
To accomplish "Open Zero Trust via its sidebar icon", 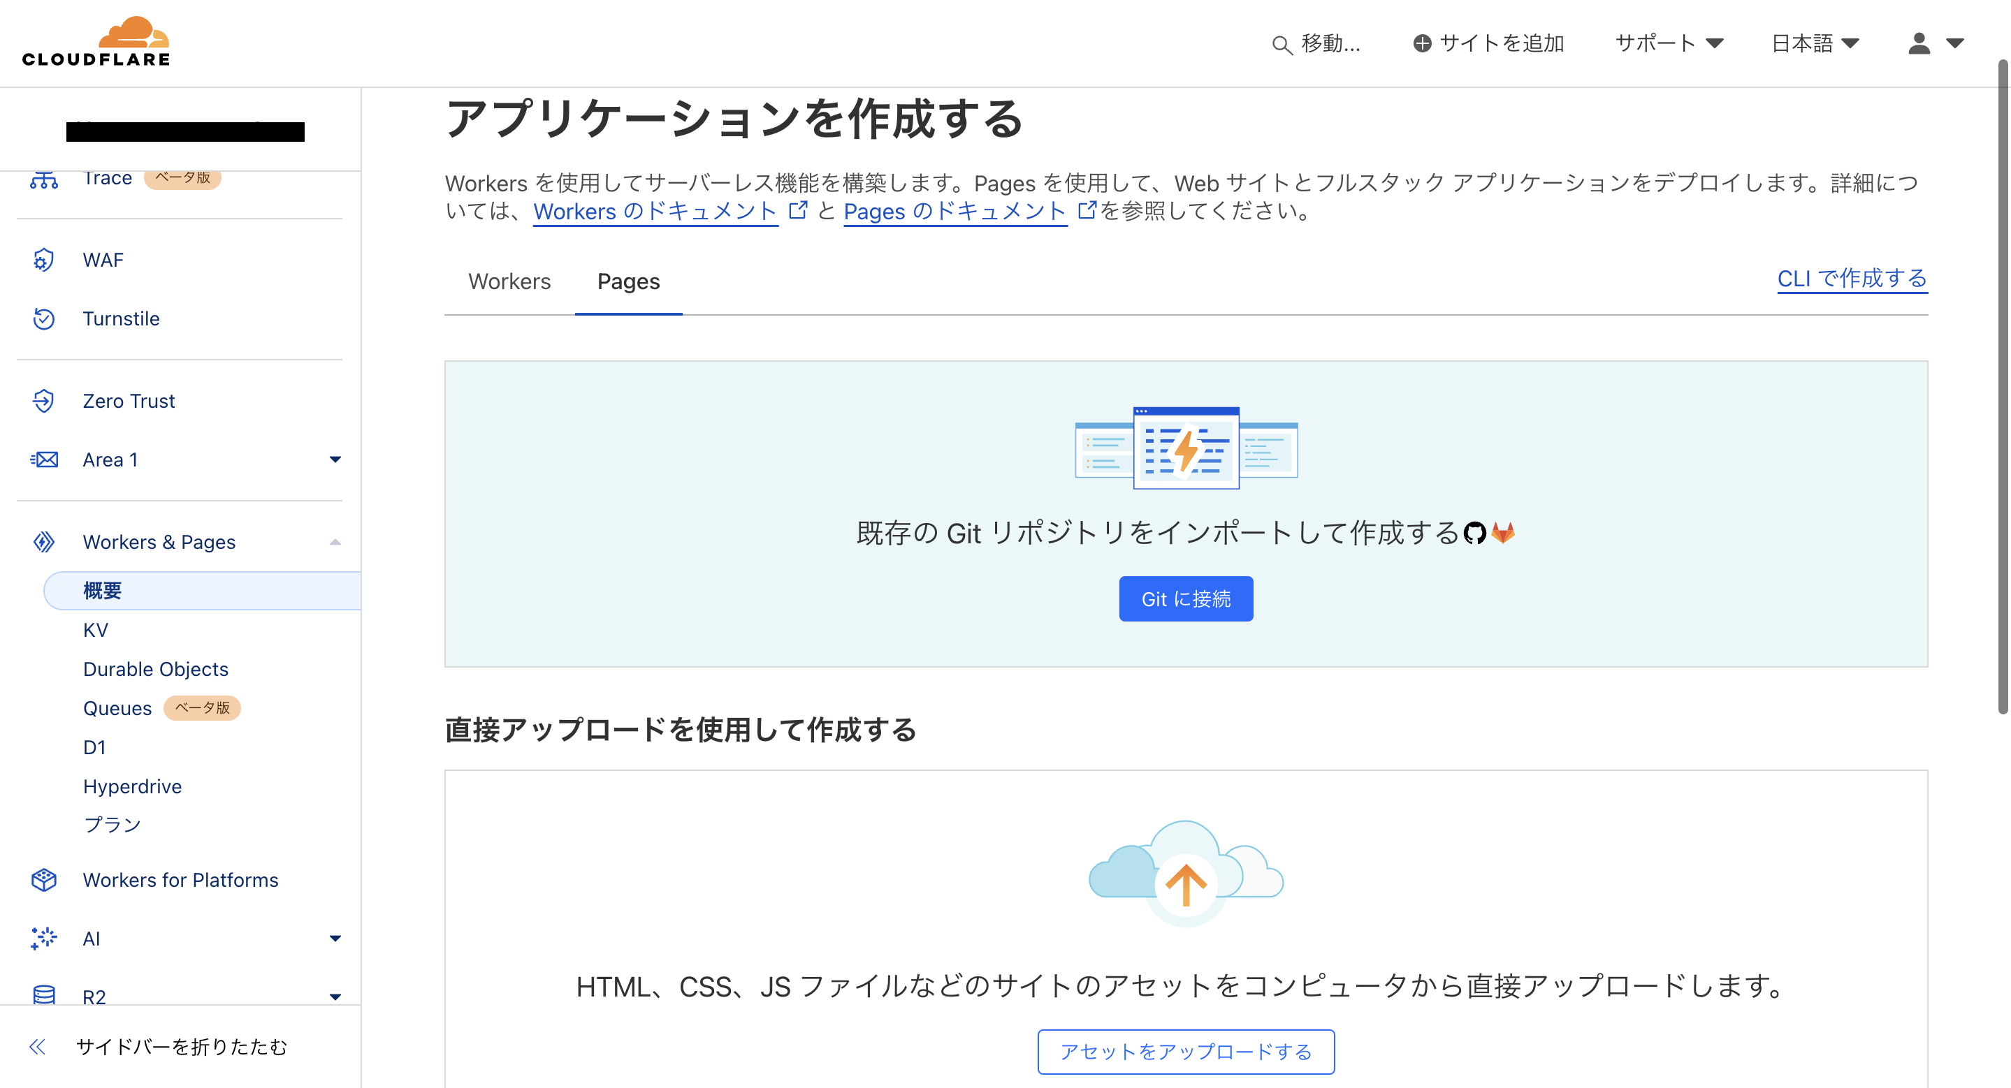I will (x=43, y=400).
